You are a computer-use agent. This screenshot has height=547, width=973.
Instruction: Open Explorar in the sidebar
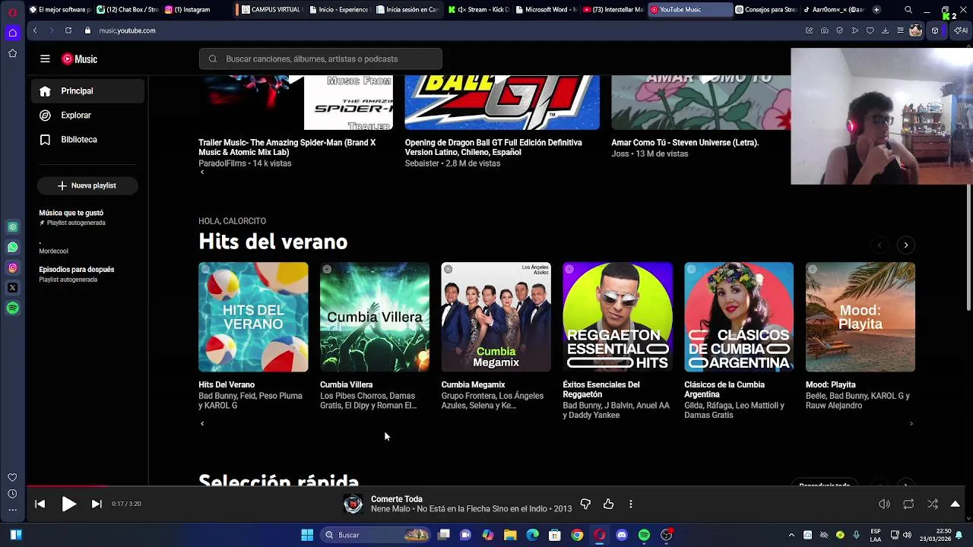(x=87, y=115)
